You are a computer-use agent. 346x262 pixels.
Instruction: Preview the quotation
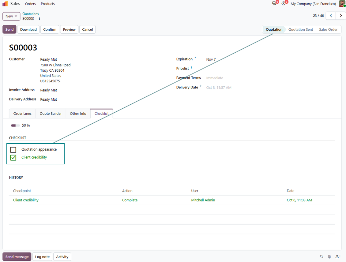69,29
